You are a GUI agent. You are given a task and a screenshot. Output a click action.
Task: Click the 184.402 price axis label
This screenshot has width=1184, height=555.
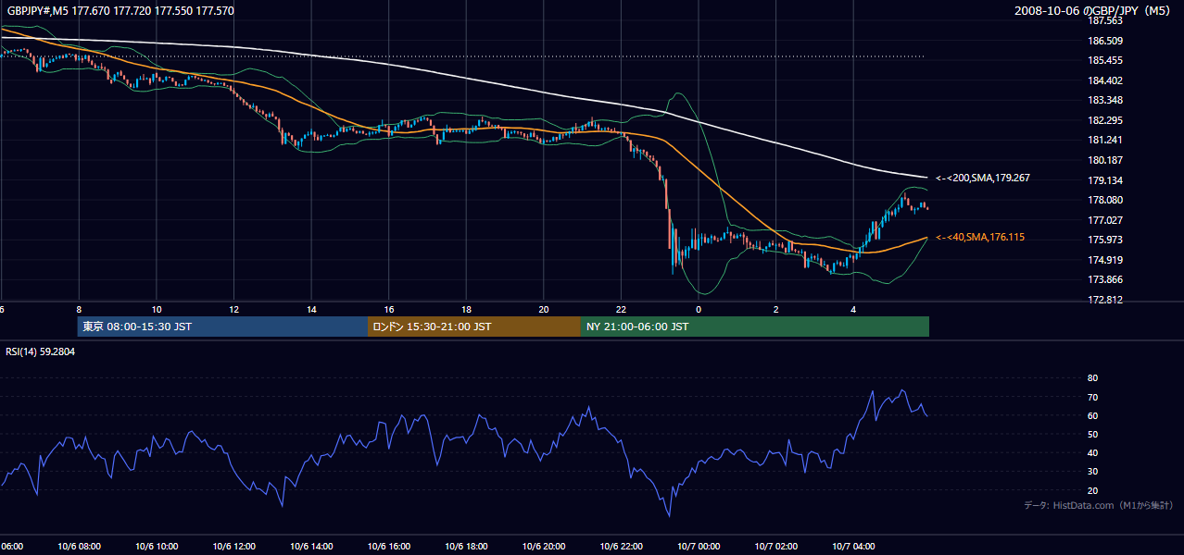[x=1104, y=80]
